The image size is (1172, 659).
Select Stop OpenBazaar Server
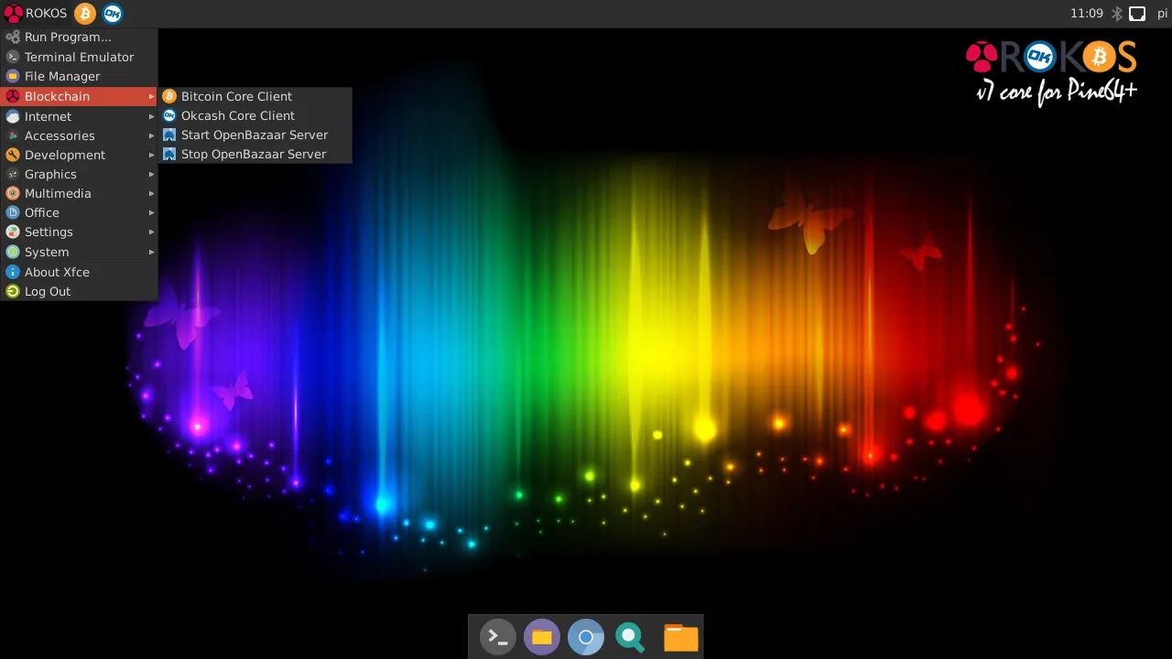click(255, 154)
